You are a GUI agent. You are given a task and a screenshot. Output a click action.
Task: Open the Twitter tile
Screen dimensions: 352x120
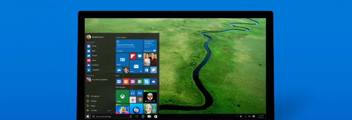coord(153,70)
